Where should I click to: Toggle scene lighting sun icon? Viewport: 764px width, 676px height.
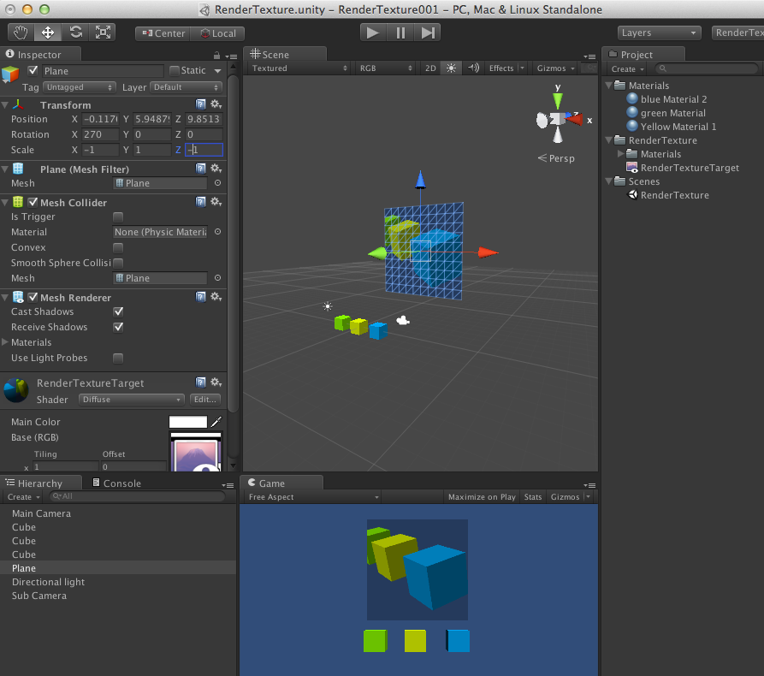[452, 68]
